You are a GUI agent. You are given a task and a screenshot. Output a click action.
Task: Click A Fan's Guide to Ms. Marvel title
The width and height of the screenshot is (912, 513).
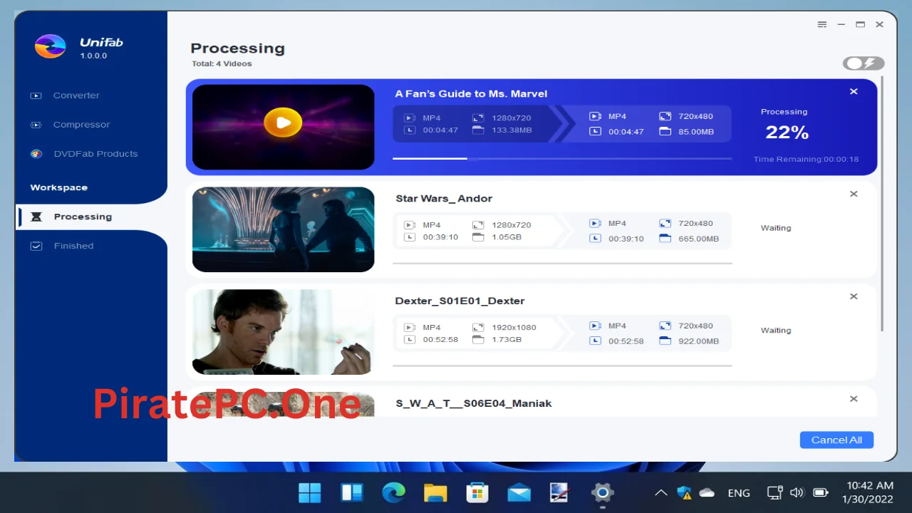[x=471, y=94]
